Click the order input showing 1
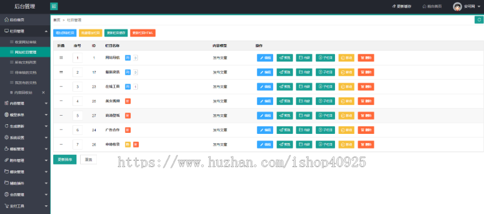Viewport: 484px width, 214px height. coord(77,58)
